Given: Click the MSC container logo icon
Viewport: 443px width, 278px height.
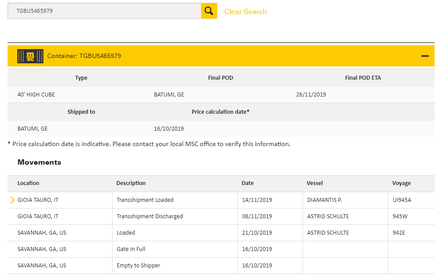Looking at the screenshot, I should coord(30,56).
